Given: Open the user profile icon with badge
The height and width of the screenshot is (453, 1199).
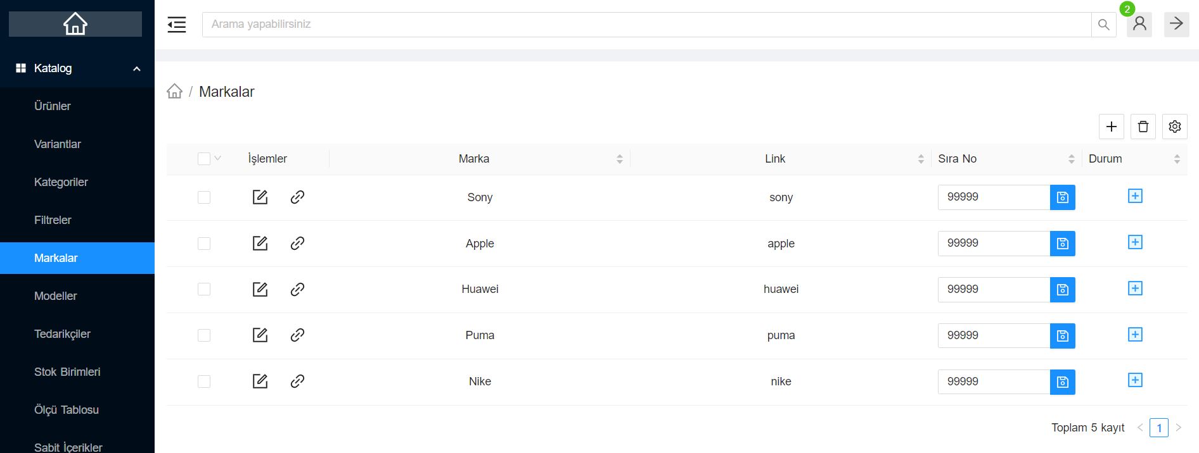Looking at the screenshot, I should point(1139,24).
